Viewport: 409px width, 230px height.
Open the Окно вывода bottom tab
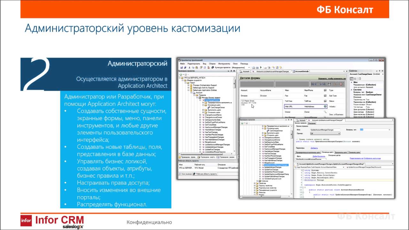186,174
